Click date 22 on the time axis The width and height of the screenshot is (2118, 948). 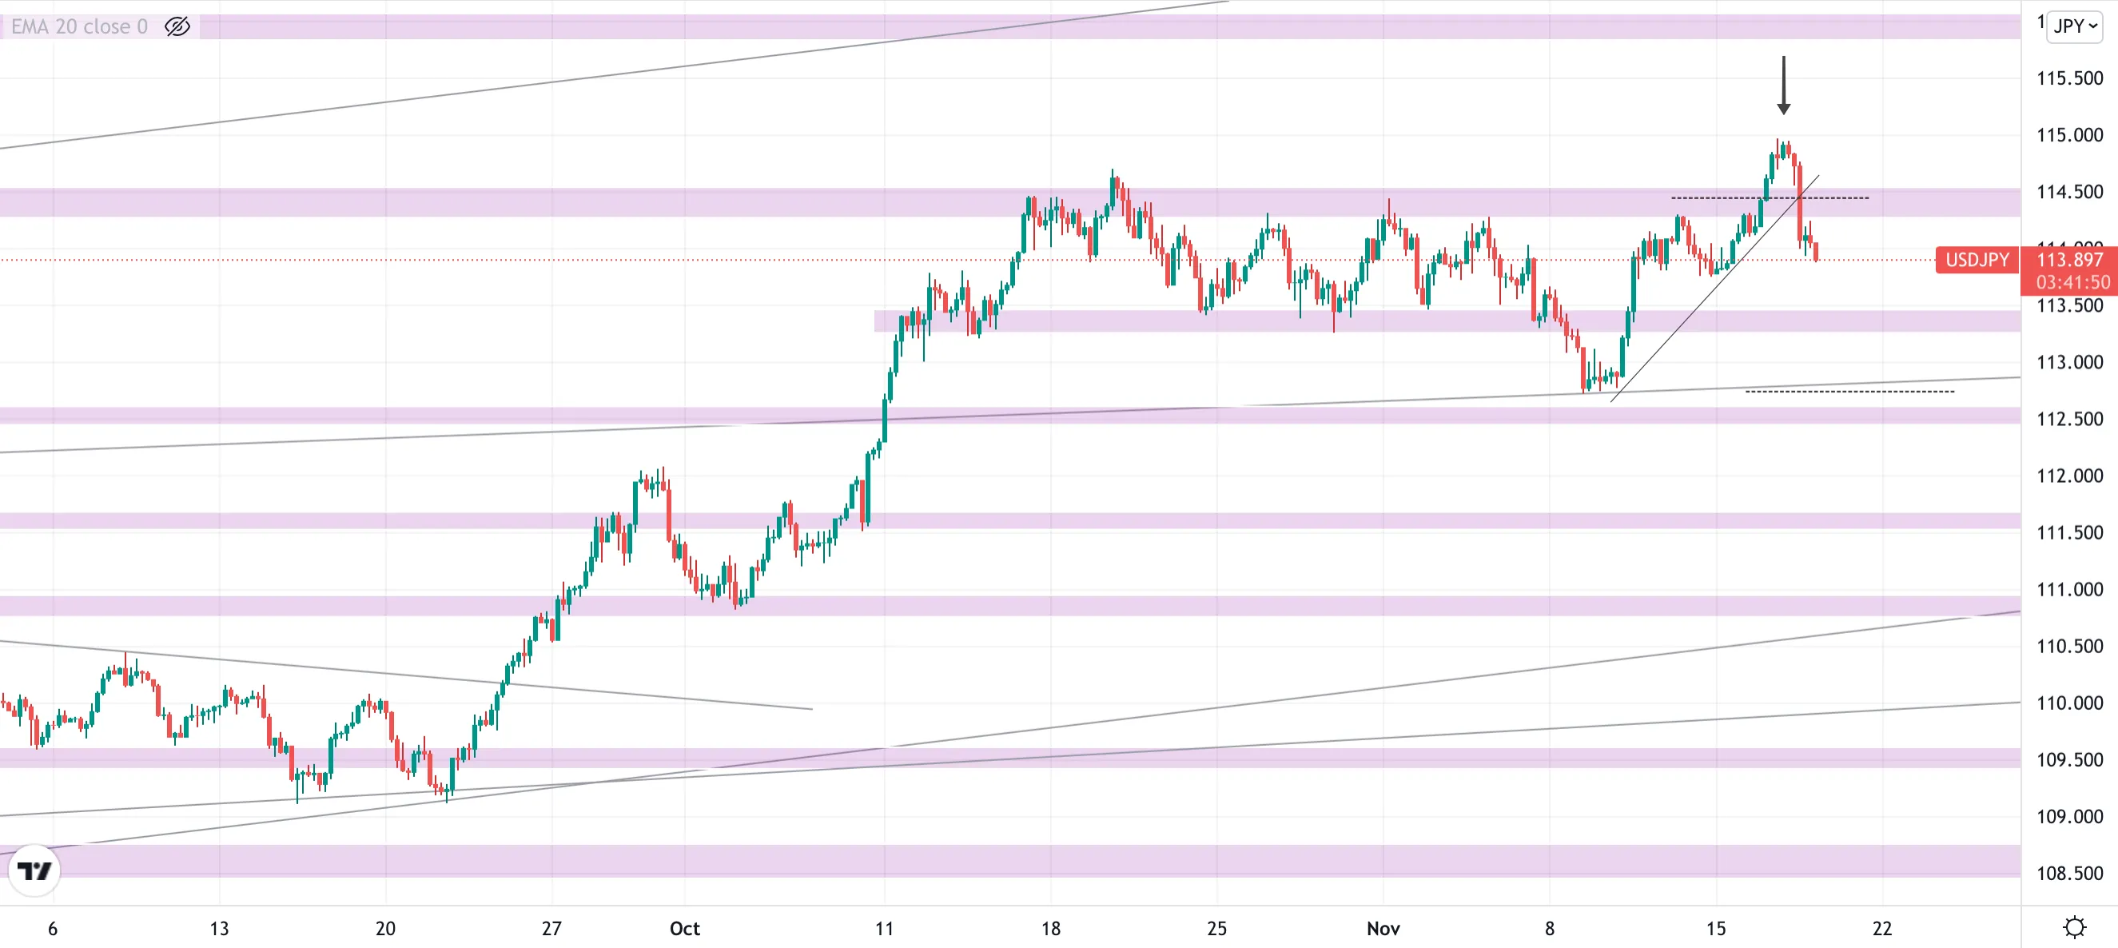pos(1882,928)
